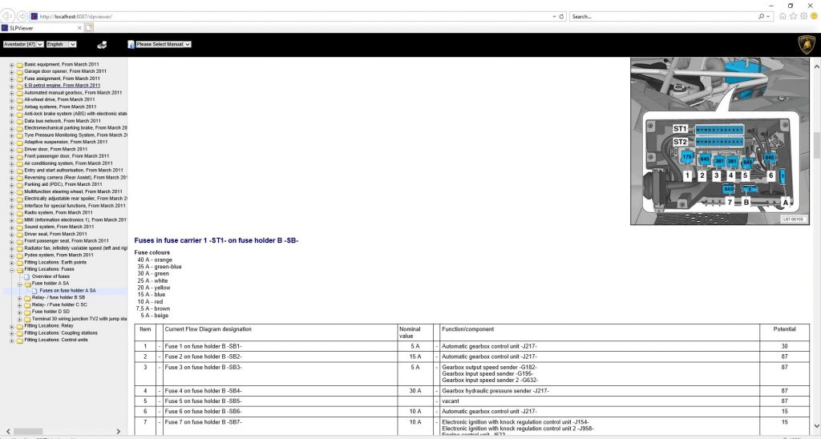Click the folder icon for Pydos system

point(19,256)
